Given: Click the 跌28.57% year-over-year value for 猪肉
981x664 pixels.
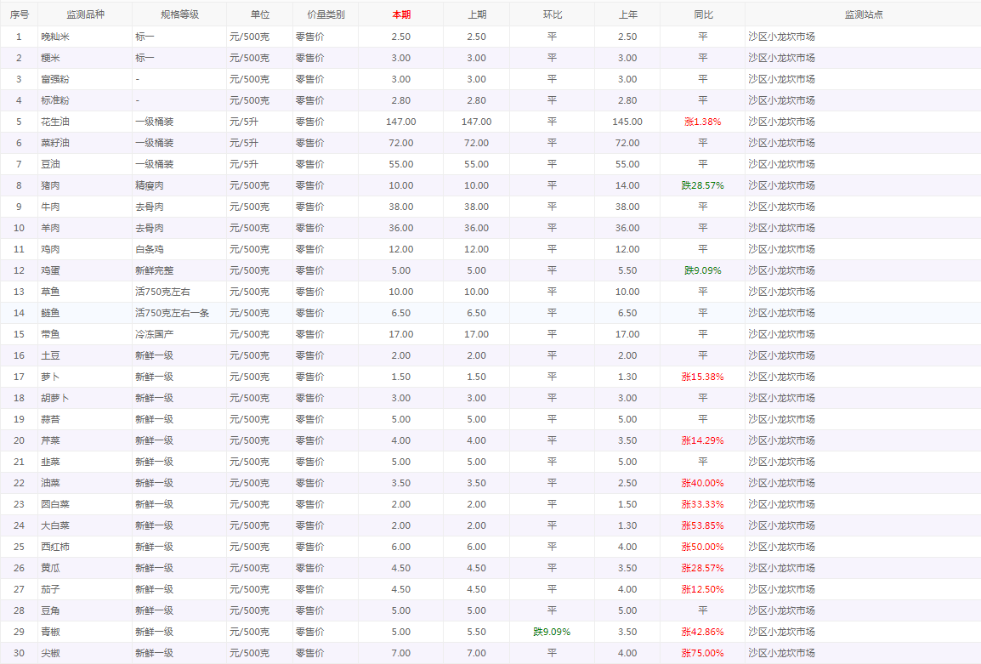Looking at the screenshot, I should (702, 185).
